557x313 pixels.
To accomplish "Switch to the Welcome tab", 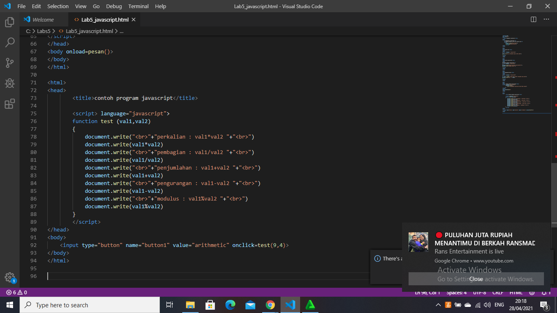I will tap(44, 19).
